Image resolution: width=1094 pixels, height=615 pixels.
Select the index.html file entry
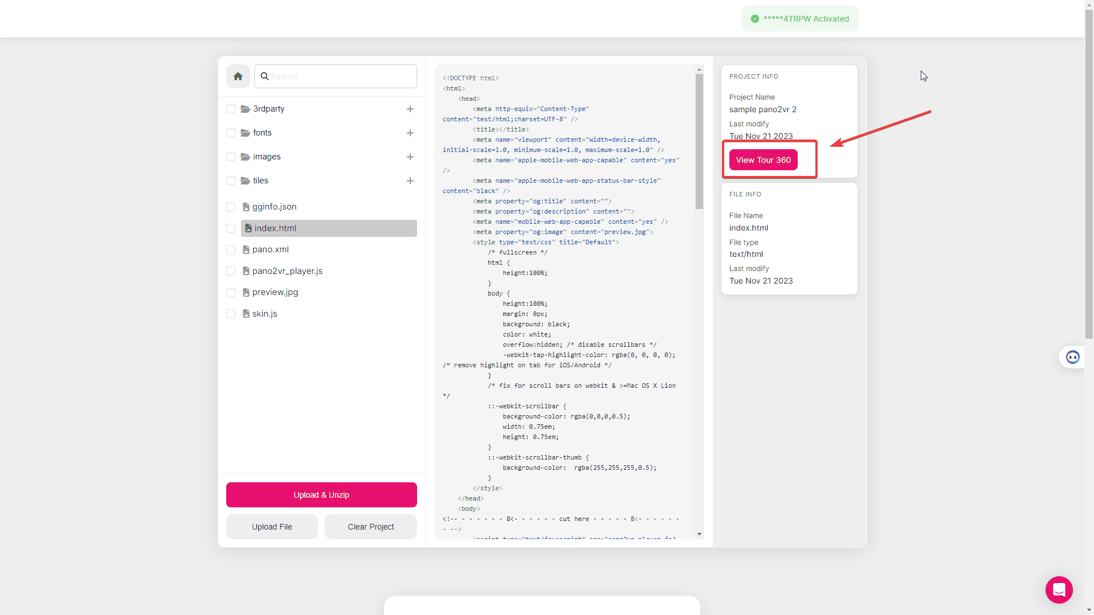click(x=329, y=228)
